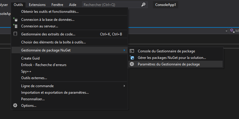Launch Errlook - Recherche d'erreurs
239x119 pixels.
click(x=69, y=65)
